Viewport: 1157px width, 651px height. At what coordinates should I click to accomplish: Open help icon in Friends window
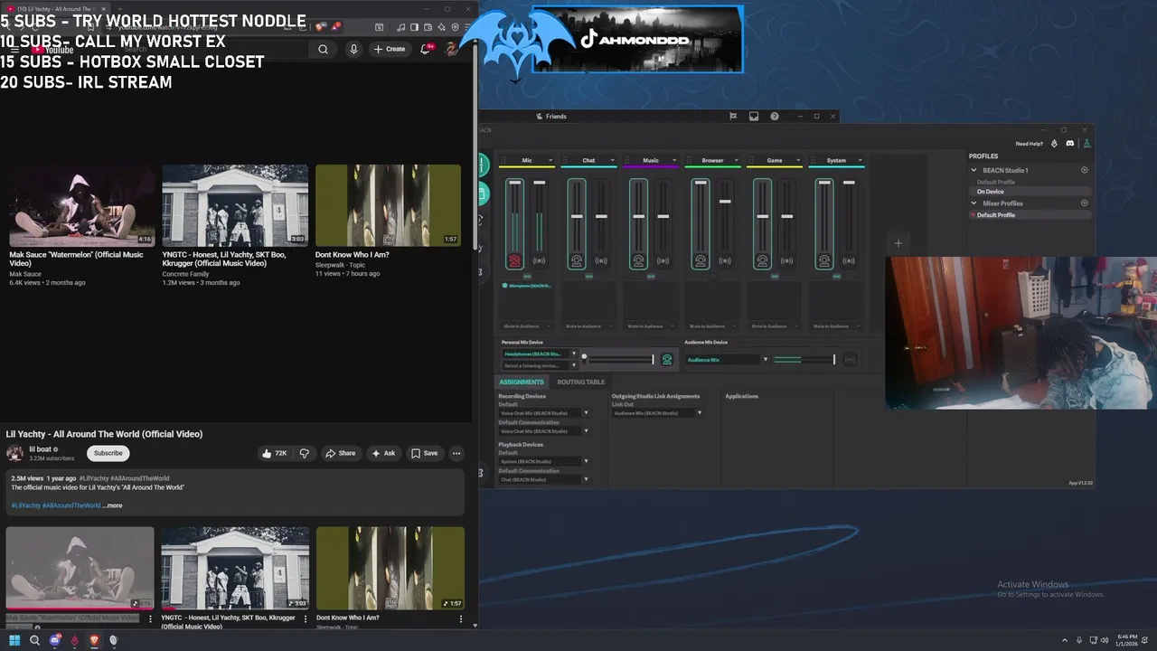[x=775, y=117]
